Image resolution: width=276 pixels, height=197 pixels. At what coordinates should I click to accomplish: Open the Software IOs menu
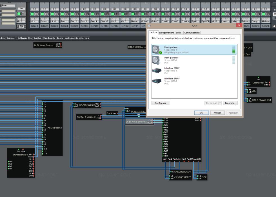(x=25, y=38)
